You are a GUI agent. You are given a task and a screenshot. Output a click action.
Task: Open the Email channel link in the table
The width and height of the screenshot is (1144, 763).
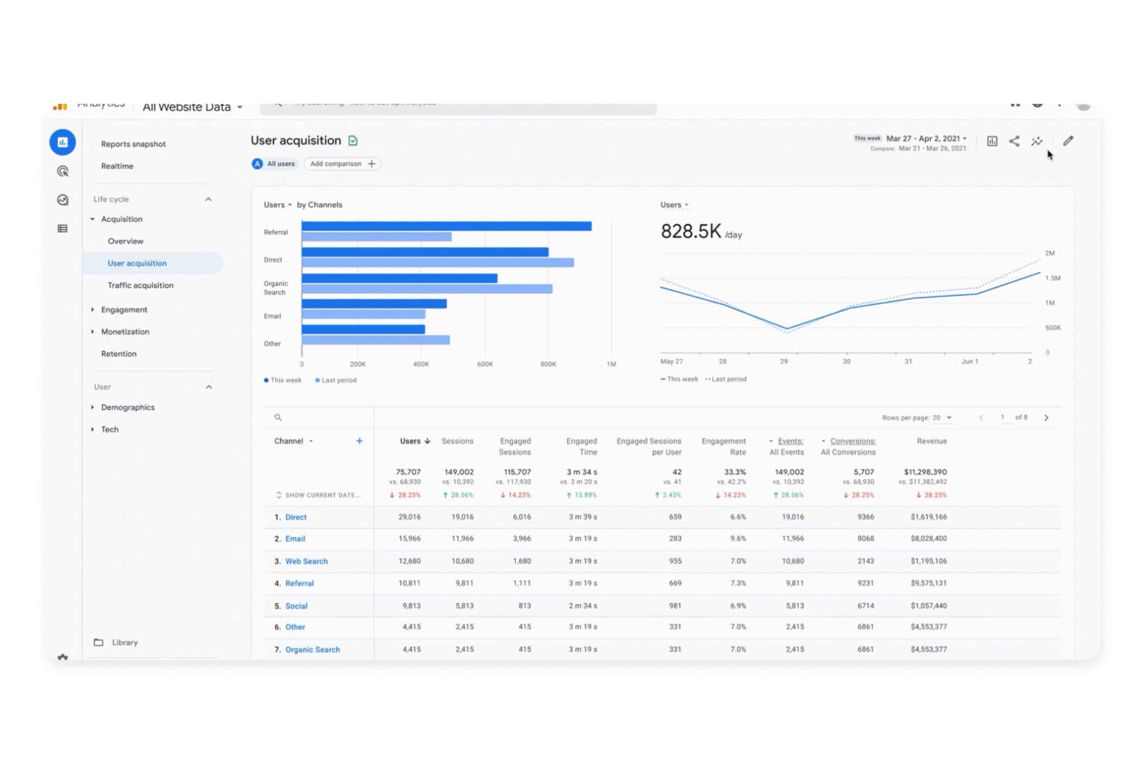click(295, 539)
